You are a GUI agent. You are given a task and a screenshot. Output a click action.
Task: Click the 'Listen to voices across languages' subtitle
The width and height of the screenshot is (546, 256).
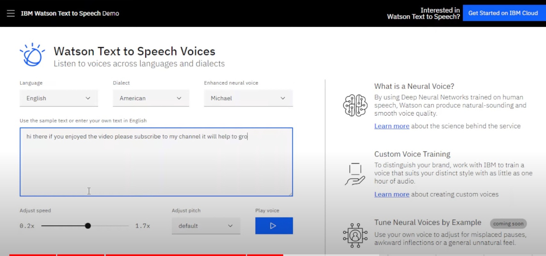point(139,64)
